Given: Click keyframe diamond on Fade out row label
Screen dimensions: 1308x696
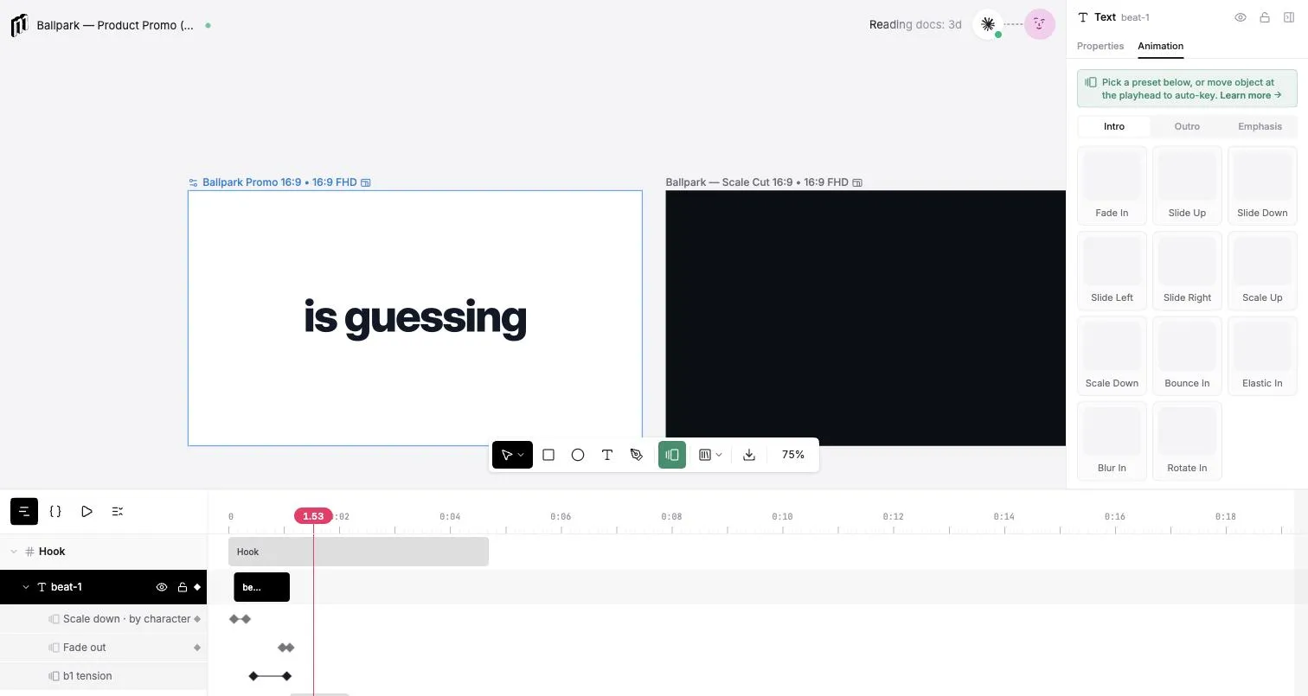Looking at the screenshot, I should pyautogui.click(x=197, y=648).
